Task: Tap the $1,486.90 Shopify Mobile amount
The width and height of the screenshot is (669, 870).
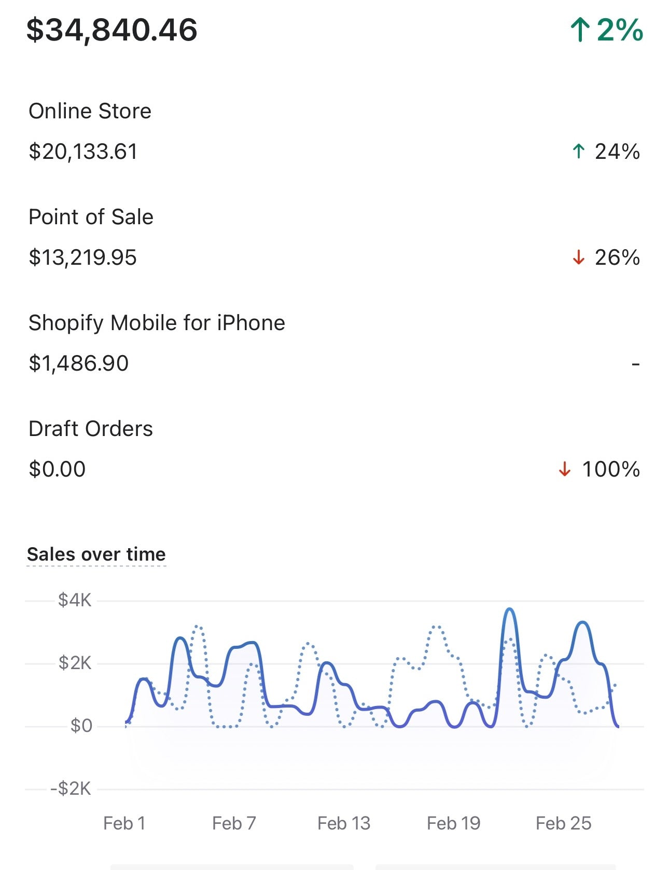Action: 78,363
